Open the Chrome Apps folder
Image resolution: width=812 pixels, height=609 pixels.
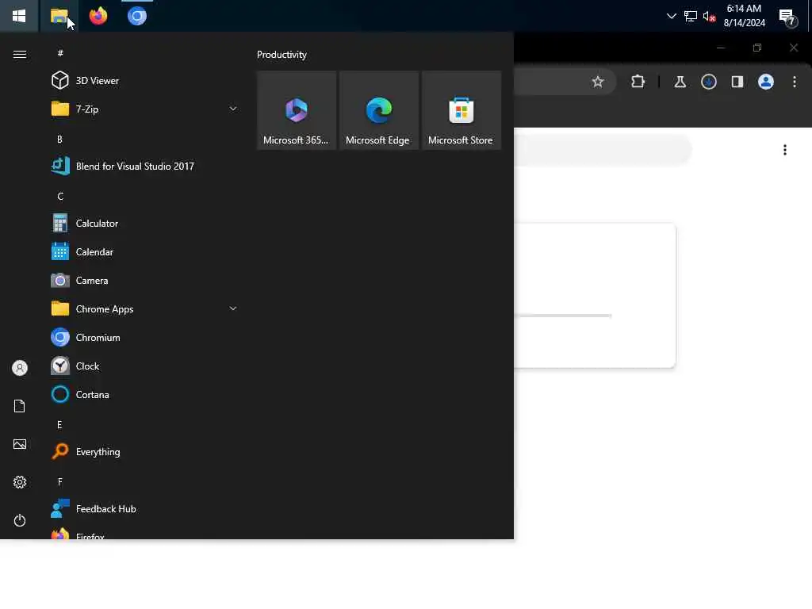click(145, 308)
